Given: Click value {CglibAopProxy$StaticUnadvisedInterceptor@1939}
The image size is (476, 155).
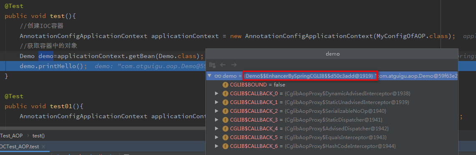Looking at the screenshot, I should (347, 102).
